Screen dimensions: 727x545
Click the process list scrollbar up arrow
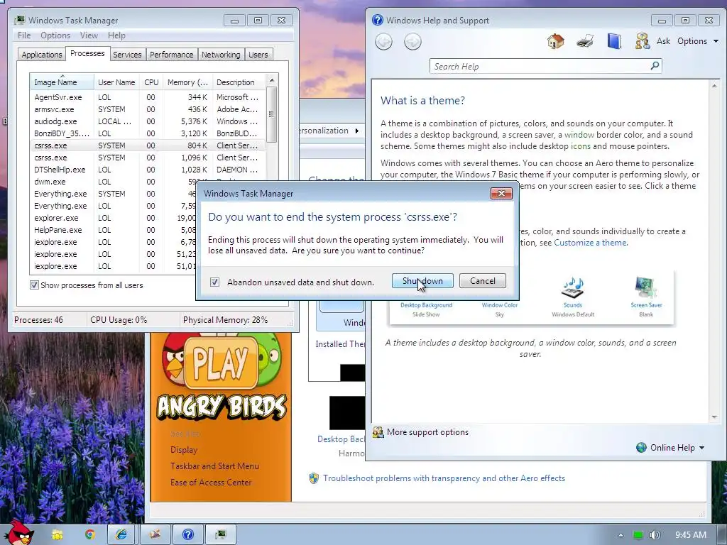click(x=272, y=80)
